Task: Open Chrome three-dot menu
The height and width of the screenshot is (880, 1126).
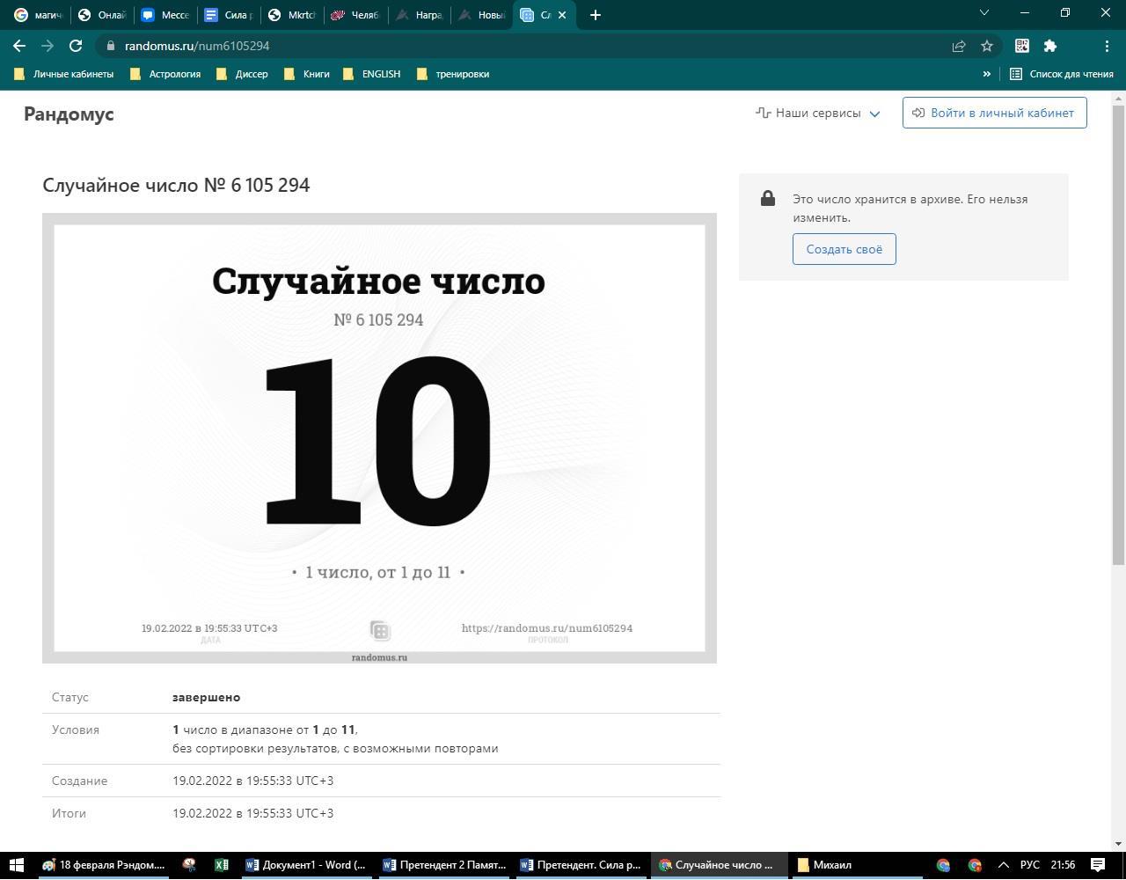Action: point(1107,46)
